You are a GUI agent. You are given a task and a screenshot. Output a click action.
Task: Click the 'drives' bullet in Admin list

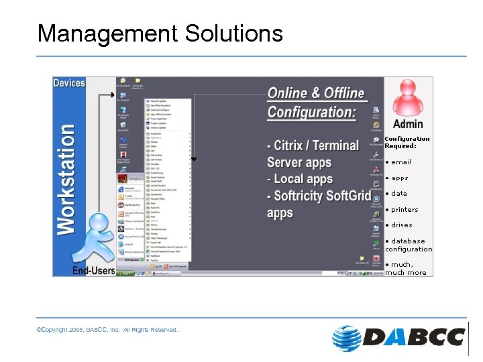tap(399, 225)
